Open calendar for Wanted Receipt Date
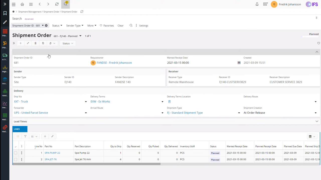 [239, 63]
